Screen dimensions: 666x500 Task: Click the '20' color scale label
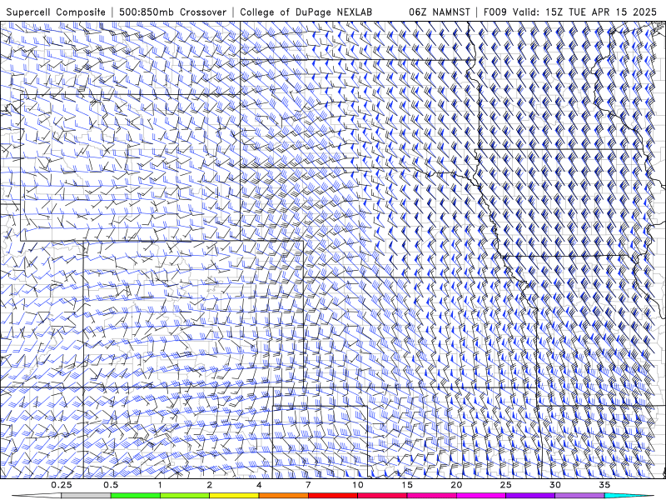456,485
